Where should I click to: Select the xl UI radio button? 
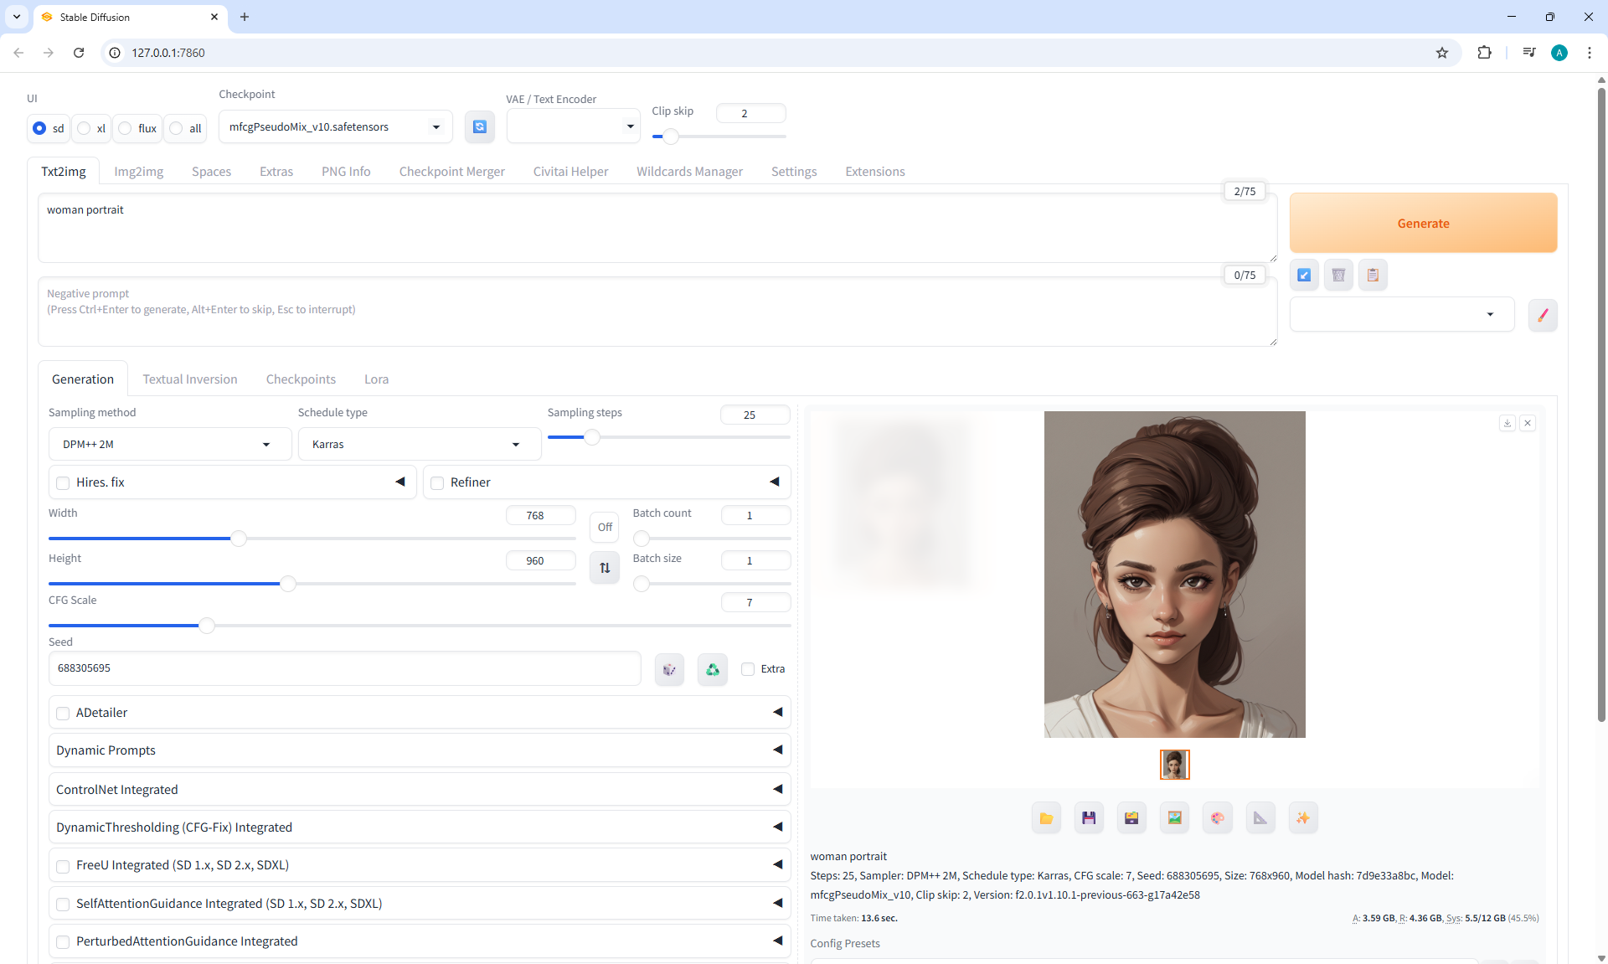tap(85, 128)
